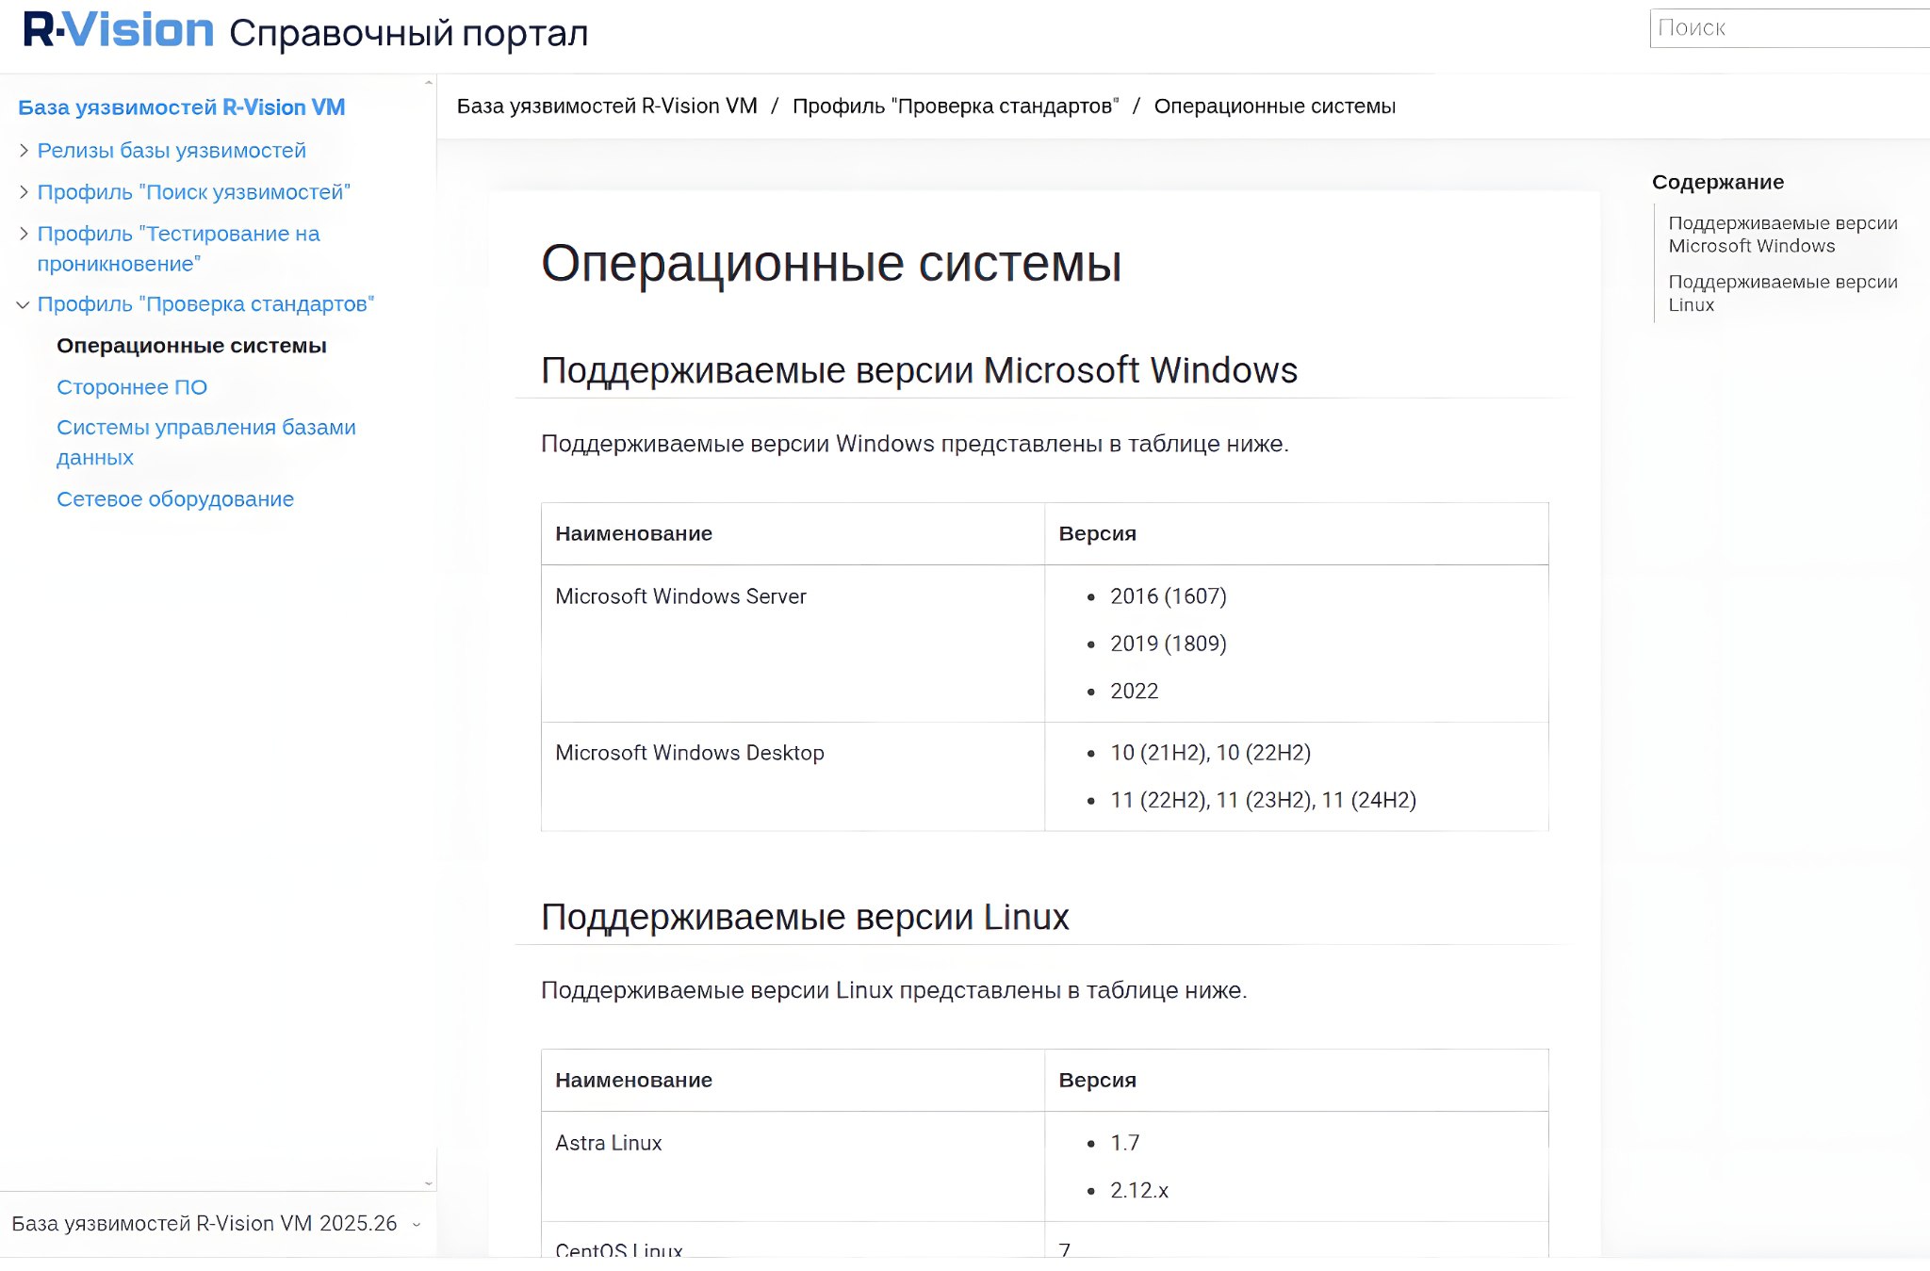Expand chevron beside 'Тестирование на проникновение'
The width and height of the screenshot is (1930, 1271).
tap(24, 234)
